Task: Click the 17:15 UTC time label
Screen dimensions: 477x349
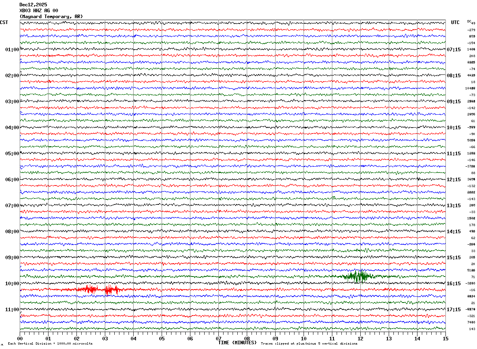Action: (x=454, y=310)
